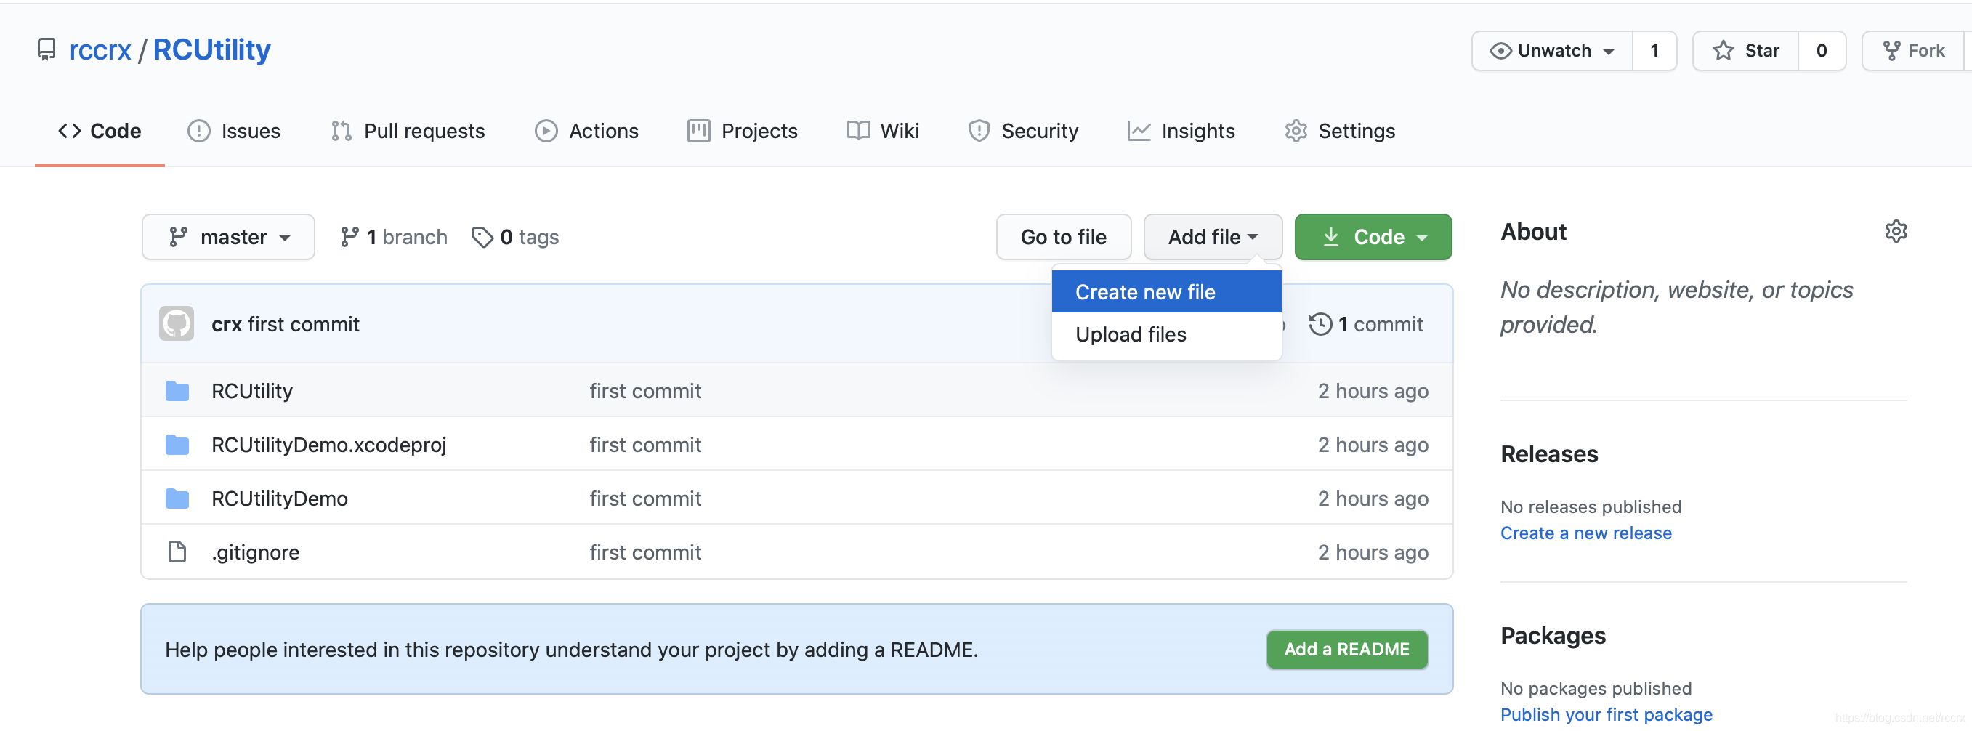View the 0 tags link
Image resolution: width=1972 pixels, height=731 pixels.
click(515, 238)
